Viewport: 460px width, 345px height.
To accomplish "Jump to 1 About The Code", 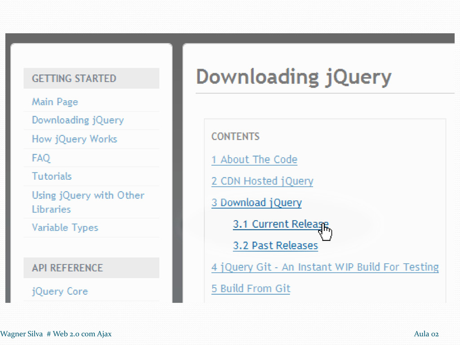I will click(254, 159).
